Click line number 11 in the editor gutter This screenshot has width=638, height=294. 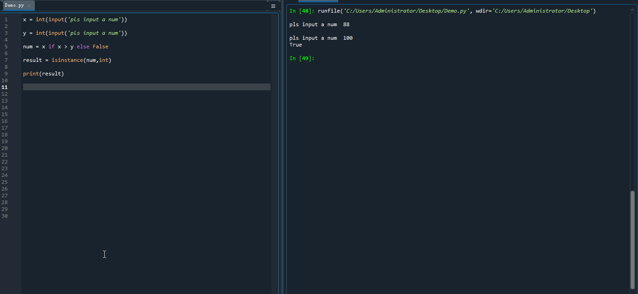pyautogui.click(x=5, y=87)
